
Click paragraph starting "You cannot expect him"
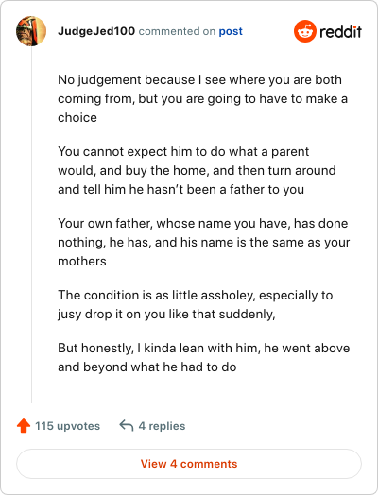tap(197, 170)
